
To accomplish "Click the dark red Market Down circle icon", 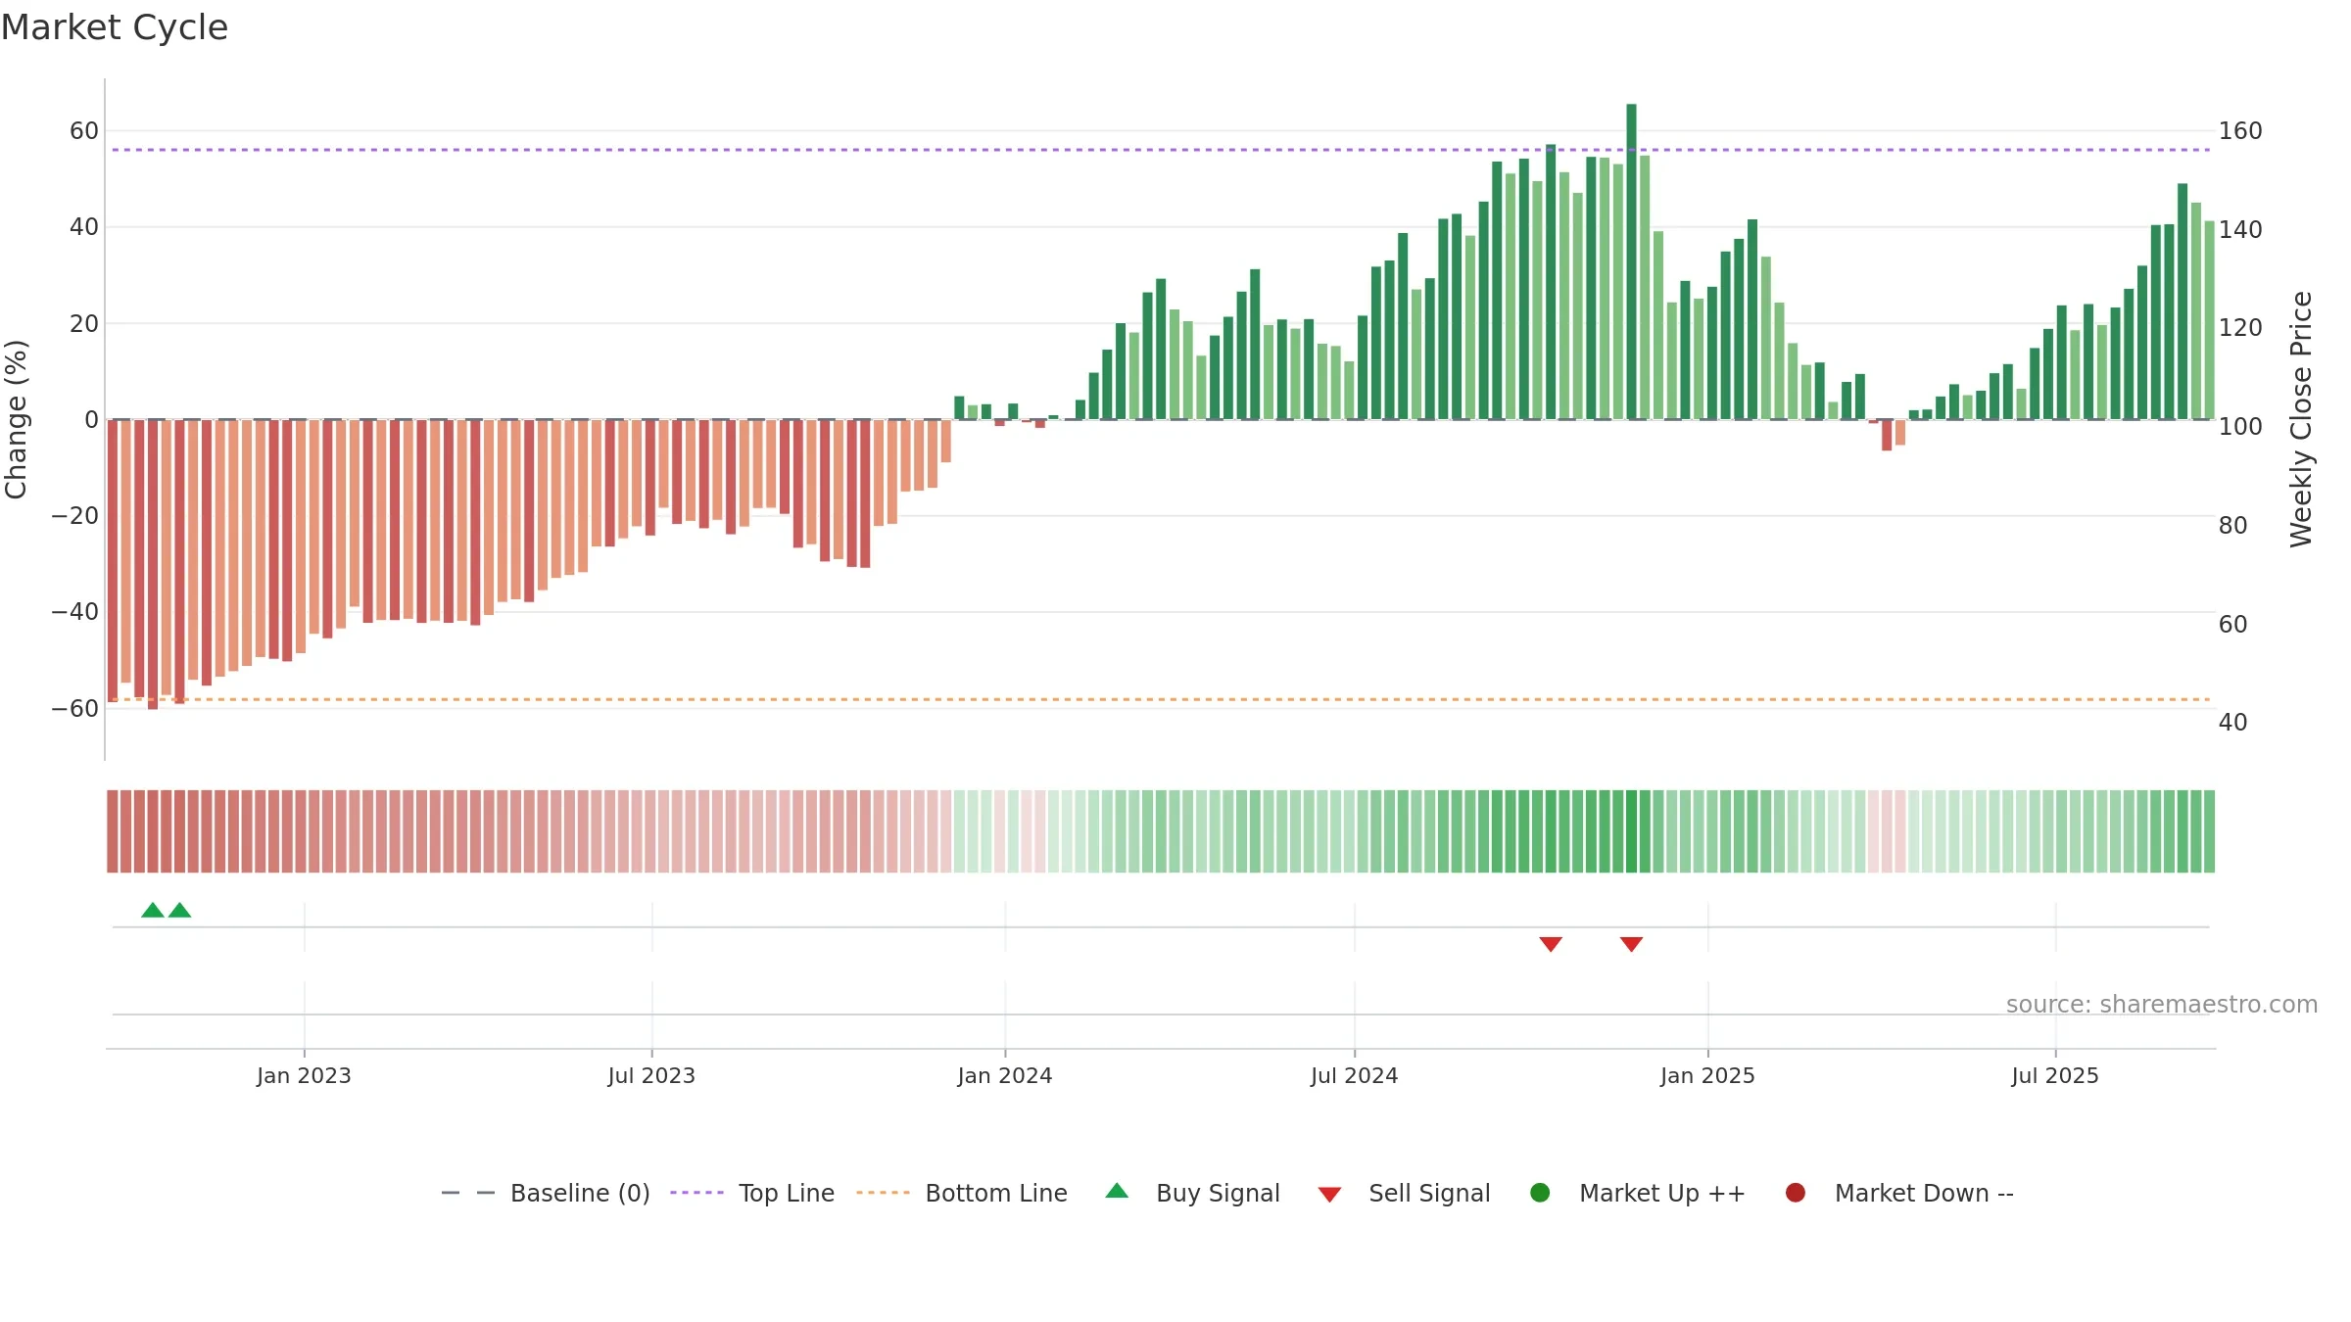I will point(1796,1193).
